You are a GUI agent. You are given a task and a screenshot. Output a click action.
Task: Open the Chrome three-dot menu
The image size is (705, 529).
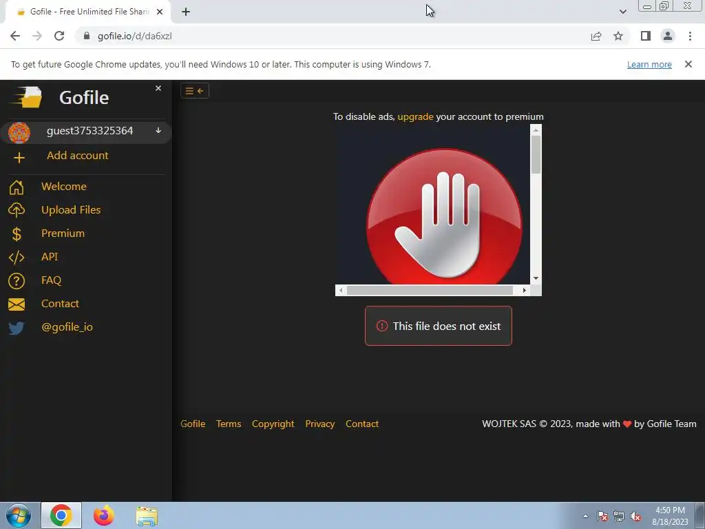(x=690, y=36)
